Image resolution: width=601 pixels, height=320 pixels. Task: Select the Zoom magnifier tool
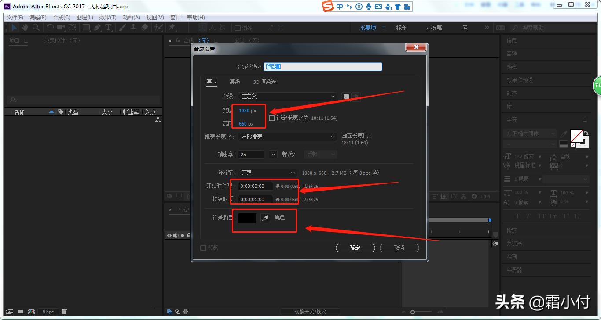pyautogui.click(x=36, y=27)
